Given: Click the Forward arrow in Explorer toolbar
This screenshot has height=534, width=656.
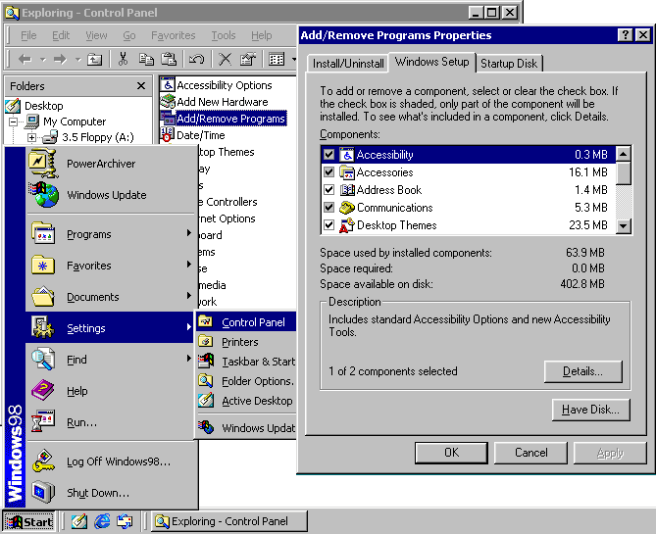Looking at the screenshot, I should [x=60, y=60].
